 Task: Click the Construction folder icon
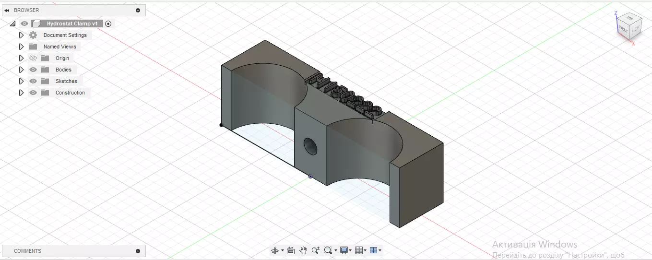click(45, 93)
